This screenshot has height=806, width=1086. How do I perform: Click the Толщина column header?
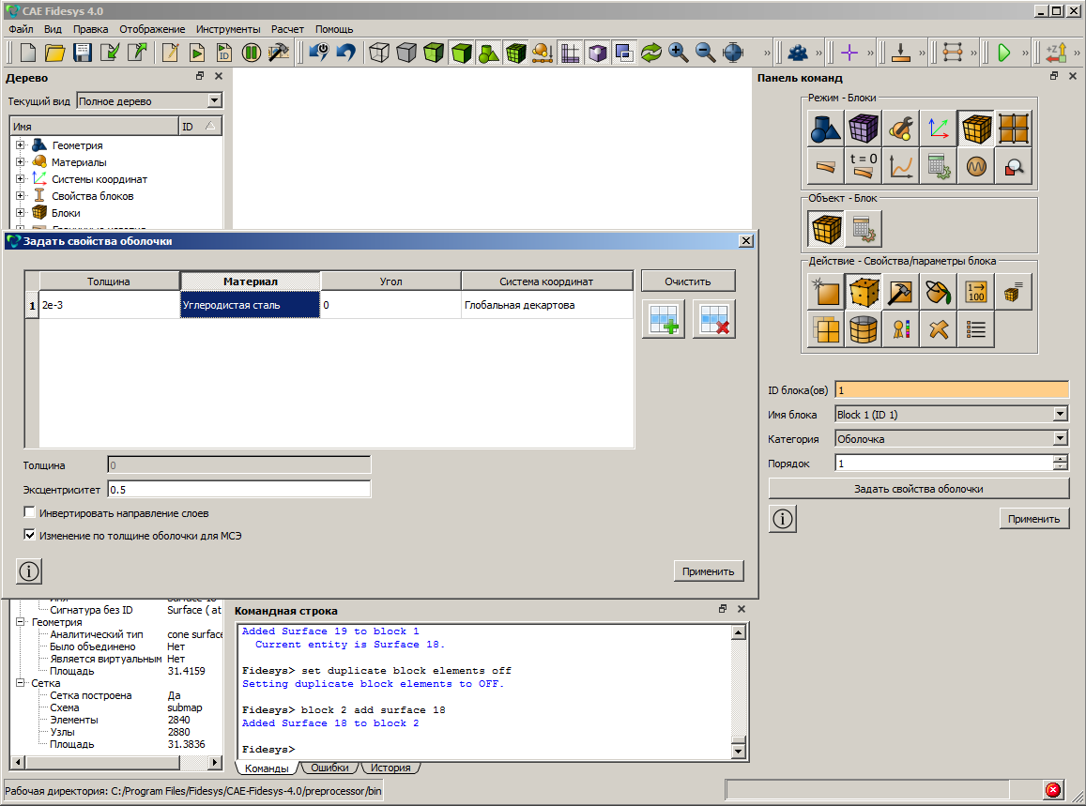coord(109,281)
